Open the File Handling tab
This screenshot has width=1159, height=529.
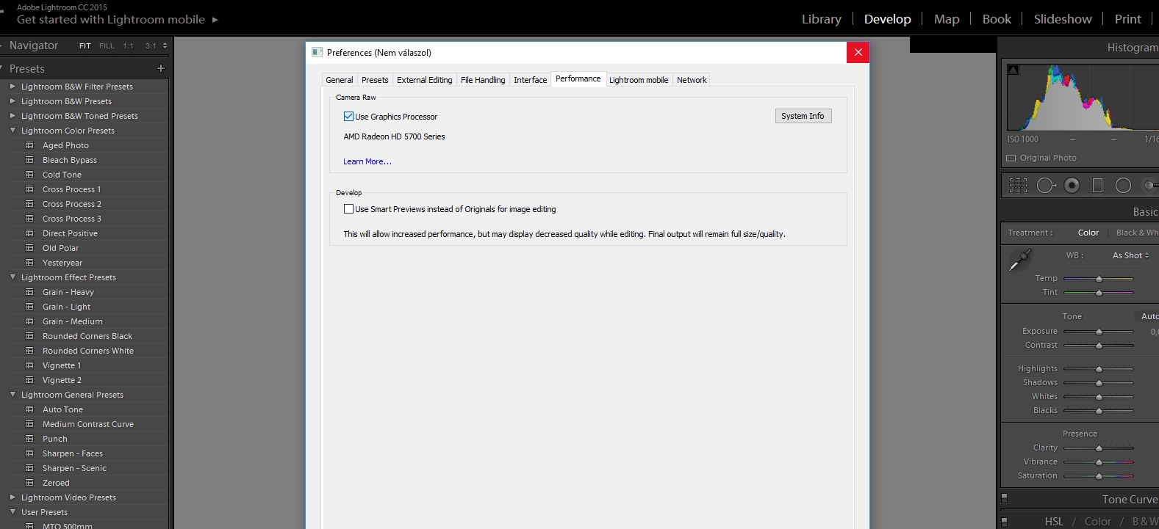(483, 80)
